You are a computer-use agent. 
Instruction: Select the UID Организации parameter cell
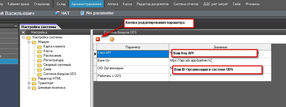click(x=133, y=70)
